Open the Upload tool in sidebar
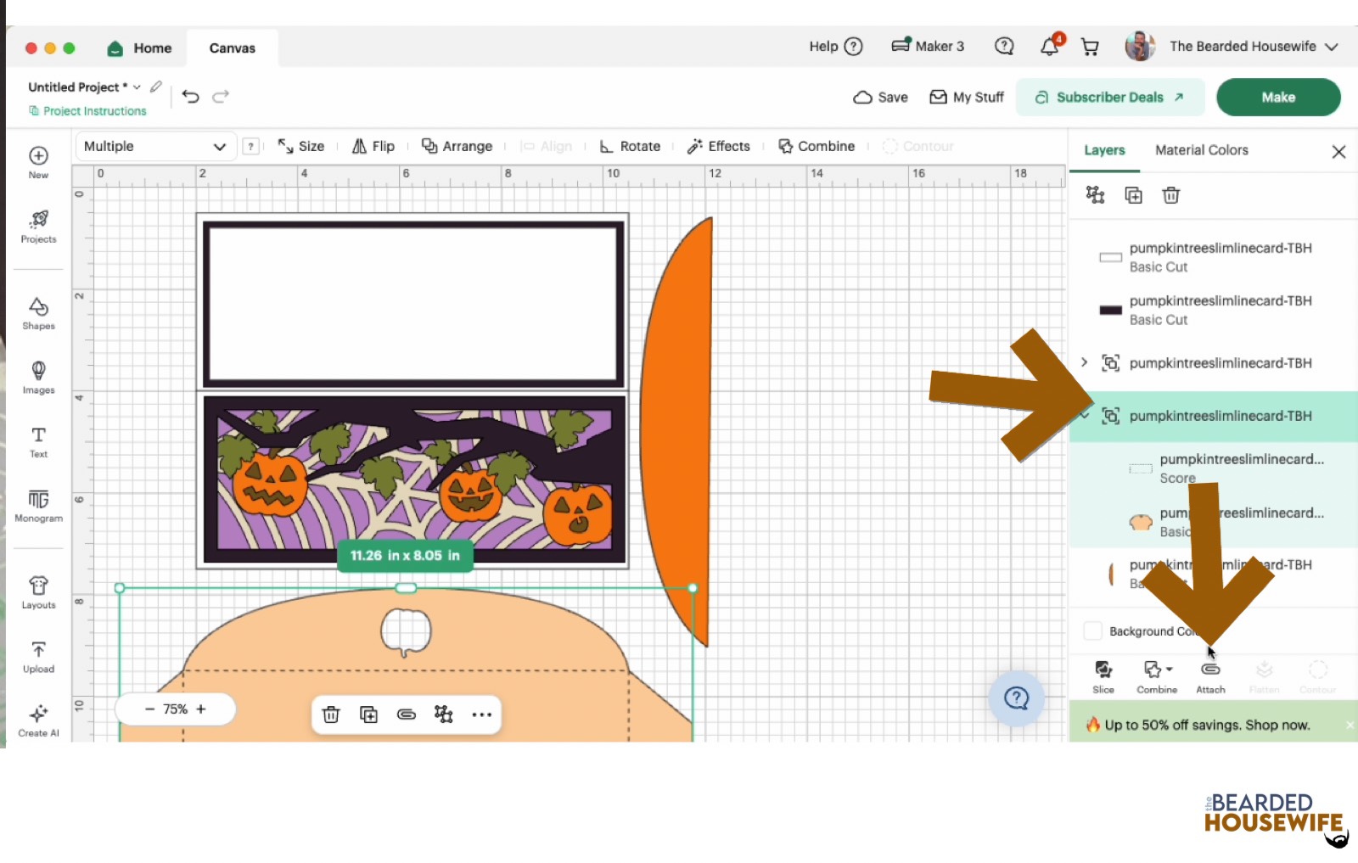The image size is (1358, 863). 38,657
